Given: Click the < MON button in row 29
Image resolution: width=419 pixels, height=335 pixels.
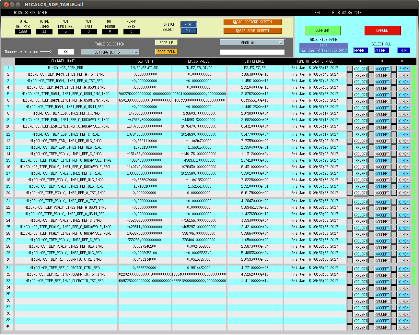Looking at the screenshot, I should (404, 254).
